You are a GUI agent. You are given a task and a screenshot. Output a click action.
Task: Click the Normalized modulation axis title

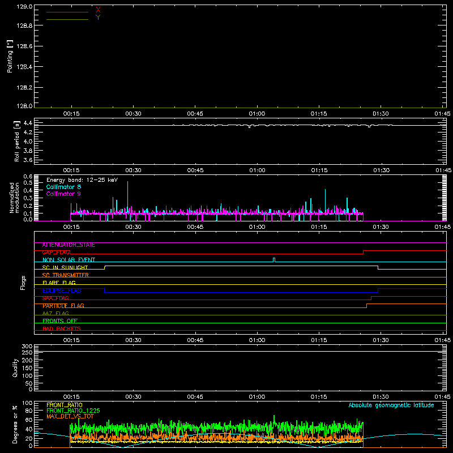14,198
